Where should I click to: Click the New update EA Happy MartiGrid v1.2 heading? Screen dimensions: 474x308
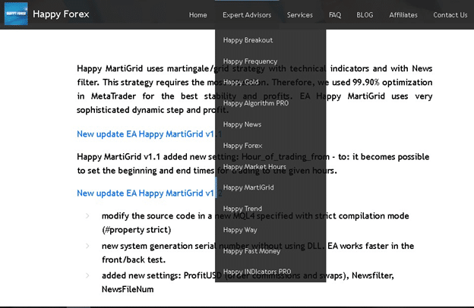coord(150,193)
